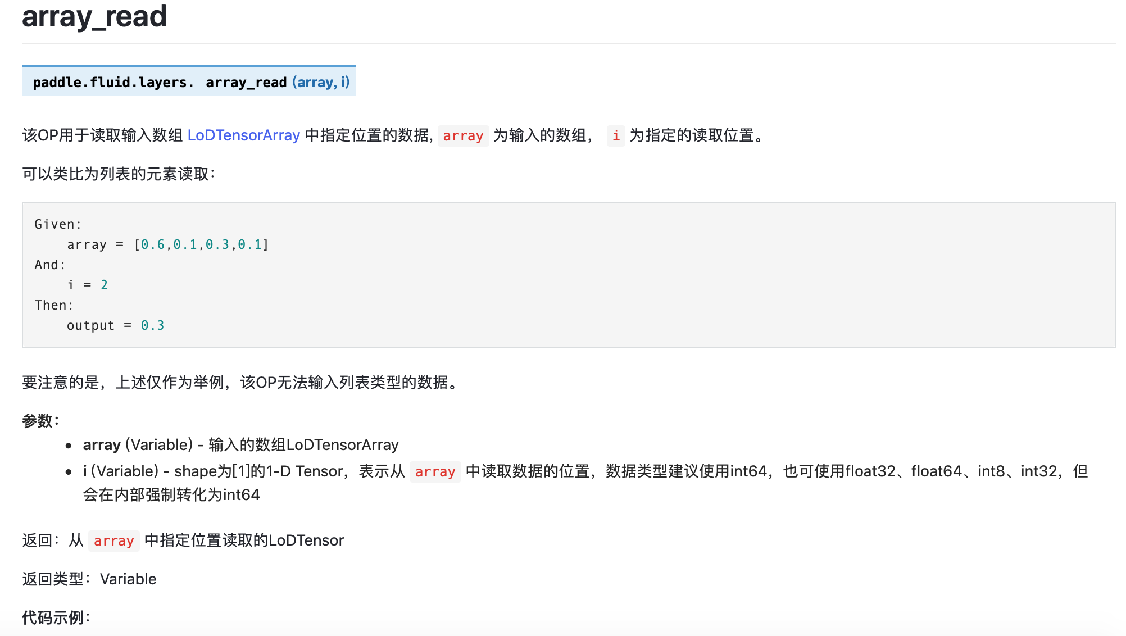Click the red inline array code in description

click(462, 136)
